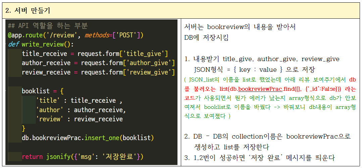Screen dimensions: 362x168
Task: Click the comment '## API 역할을 하는 부분'
Action: pos(48,26)
